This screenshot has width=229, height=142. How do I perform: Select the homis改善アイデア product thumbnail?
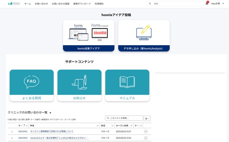click(89, 33)
